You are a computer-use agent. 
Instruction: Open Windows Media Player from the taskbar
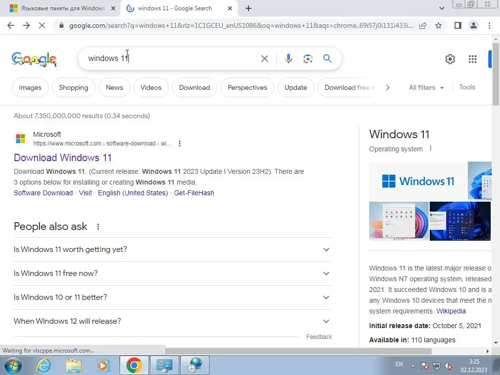pos(103,365)
